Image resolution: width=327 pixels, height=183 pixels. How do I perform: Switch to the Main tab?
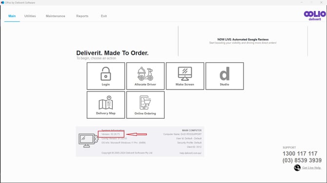click(12, 16)
